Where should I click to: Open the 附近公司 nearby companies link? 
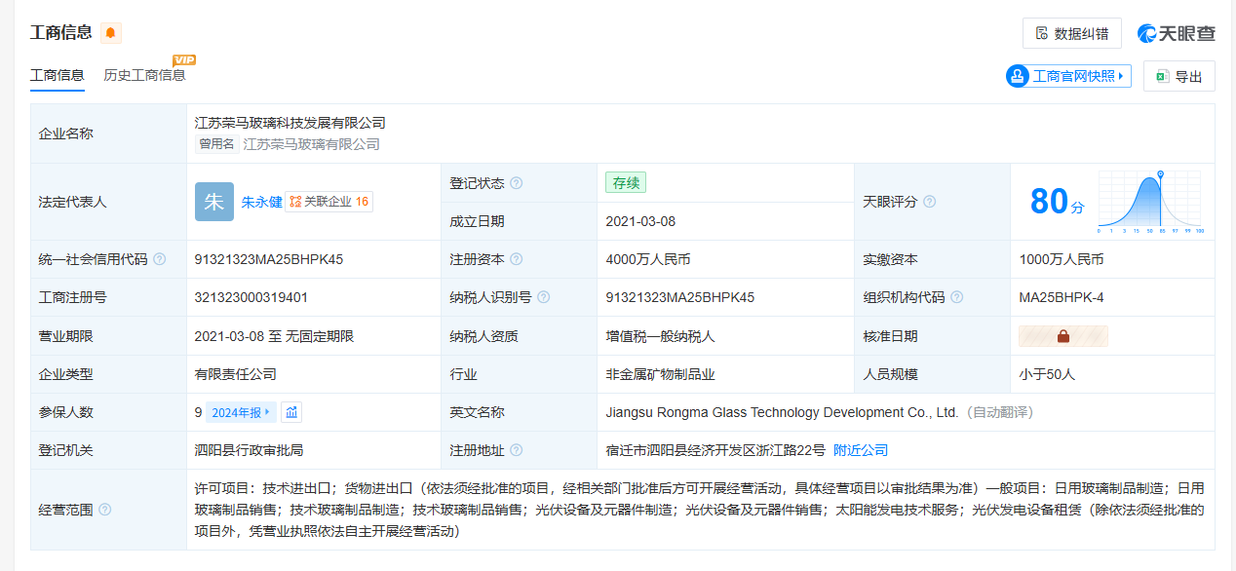click(x=861, y=450)
